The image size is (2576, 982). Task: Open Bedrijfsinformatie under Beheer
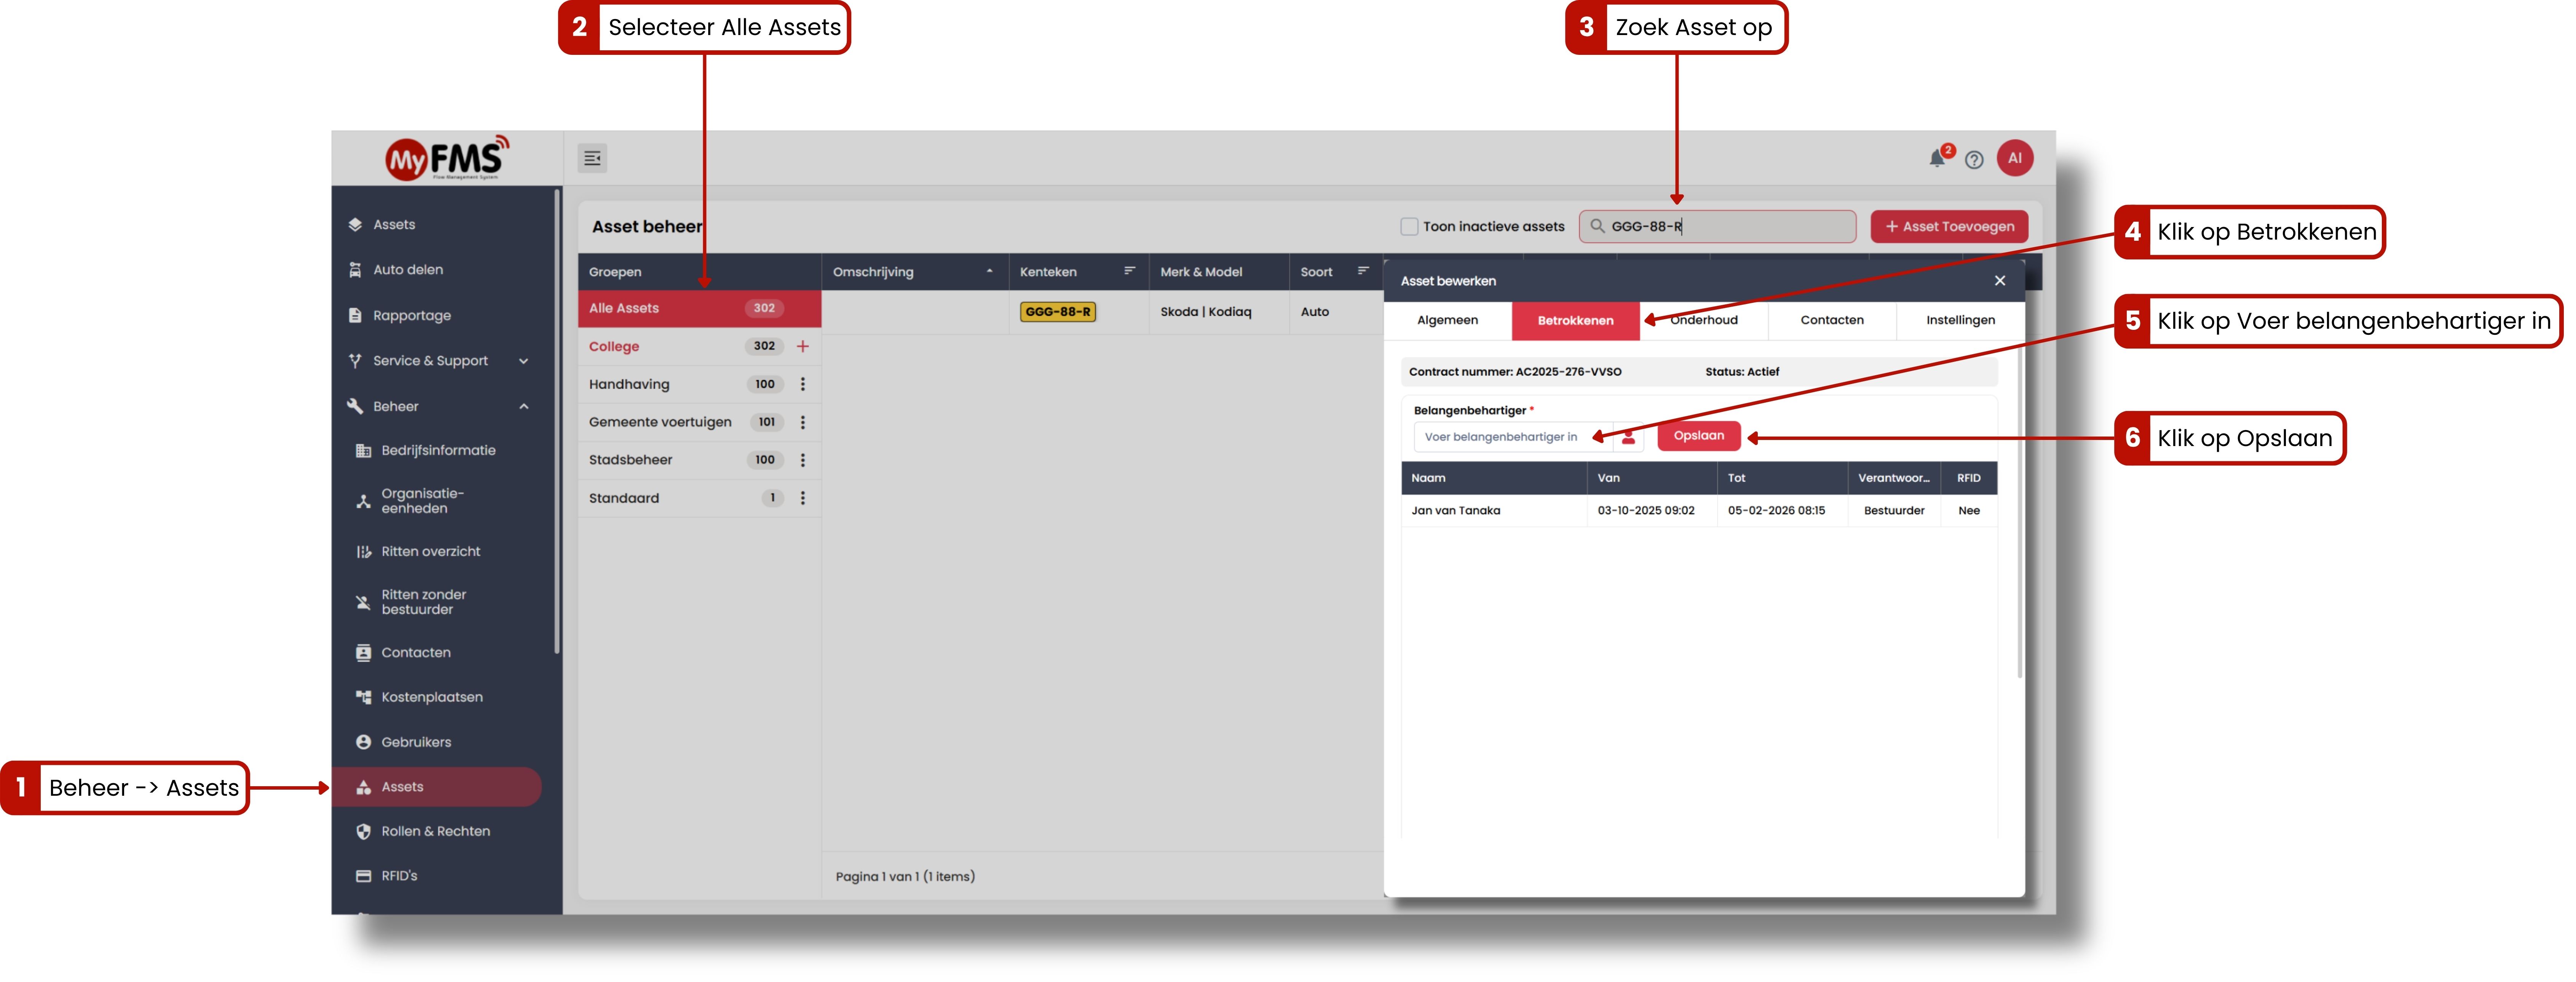tap(438, 451)
